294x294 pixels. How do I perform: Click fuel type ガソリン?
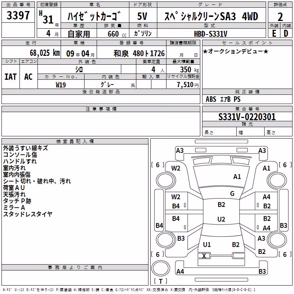[x=143, y=33]
